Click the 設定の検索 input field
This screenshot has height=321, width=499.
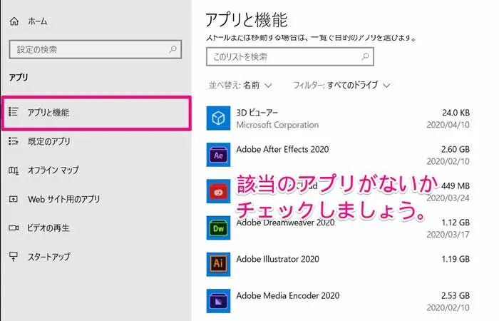(96, 49)
